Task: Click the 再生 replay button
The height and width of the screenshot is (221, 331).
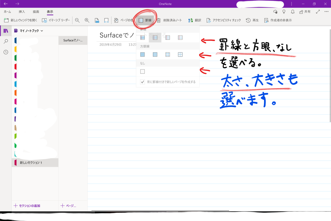Action: [x=252, y=20]
